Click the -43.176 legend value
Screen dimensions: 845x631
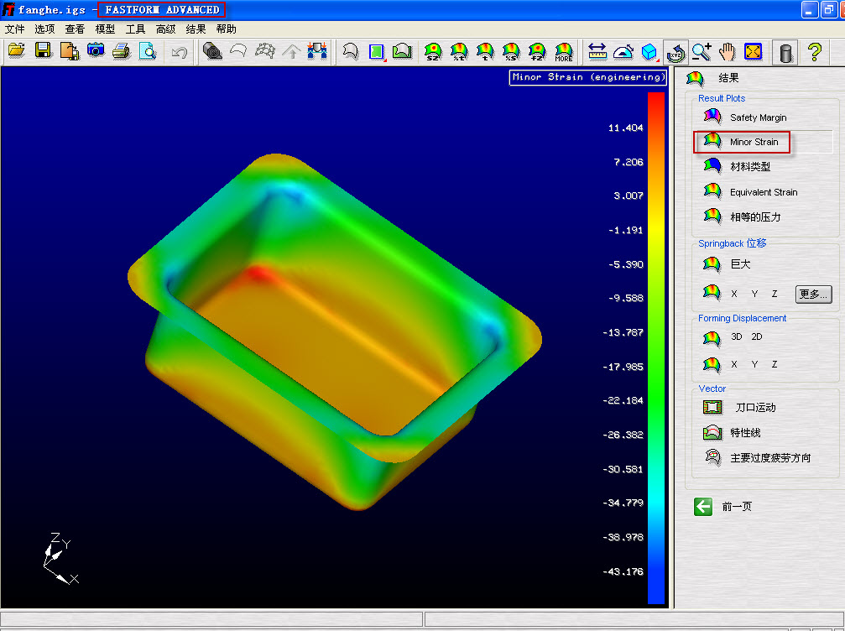(x=623, y=571)
